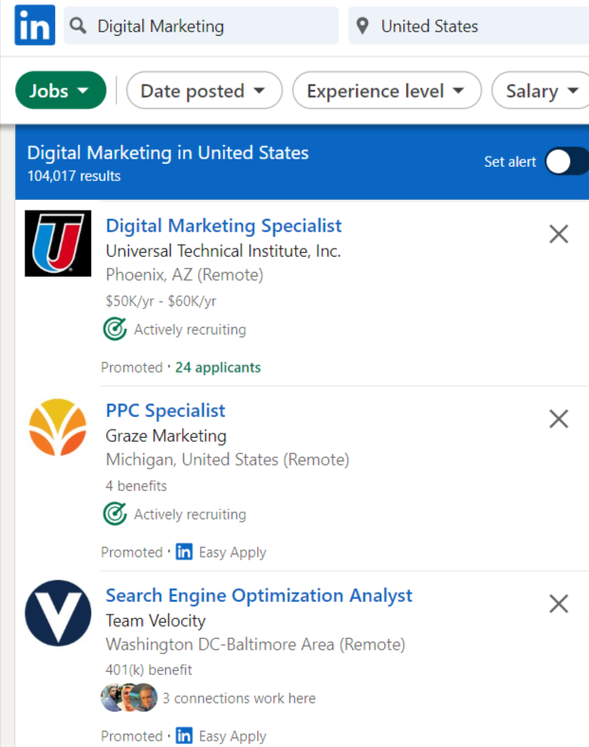
Task: Click the Team Velocity logo
Action: pyautogui.click(x=58, y=613)
